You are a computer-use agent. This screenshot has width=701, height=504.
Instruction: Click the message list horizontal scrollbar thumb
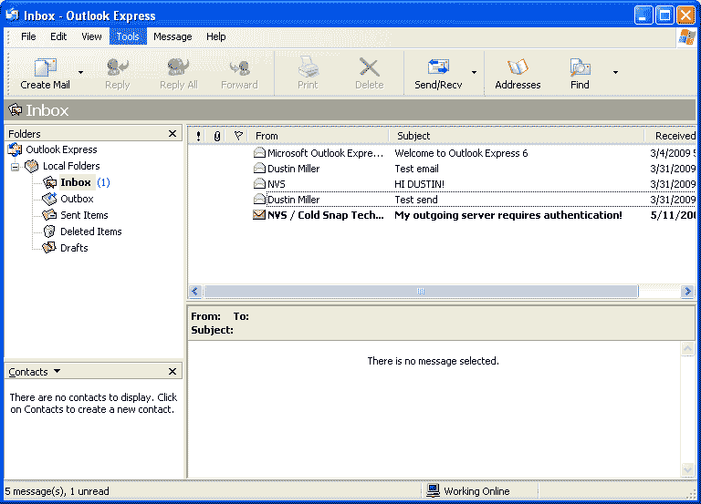coord(421,292)
